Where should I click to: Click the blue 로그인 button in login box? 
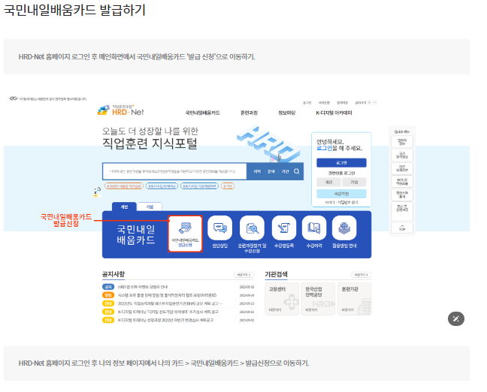coord(341,163)
